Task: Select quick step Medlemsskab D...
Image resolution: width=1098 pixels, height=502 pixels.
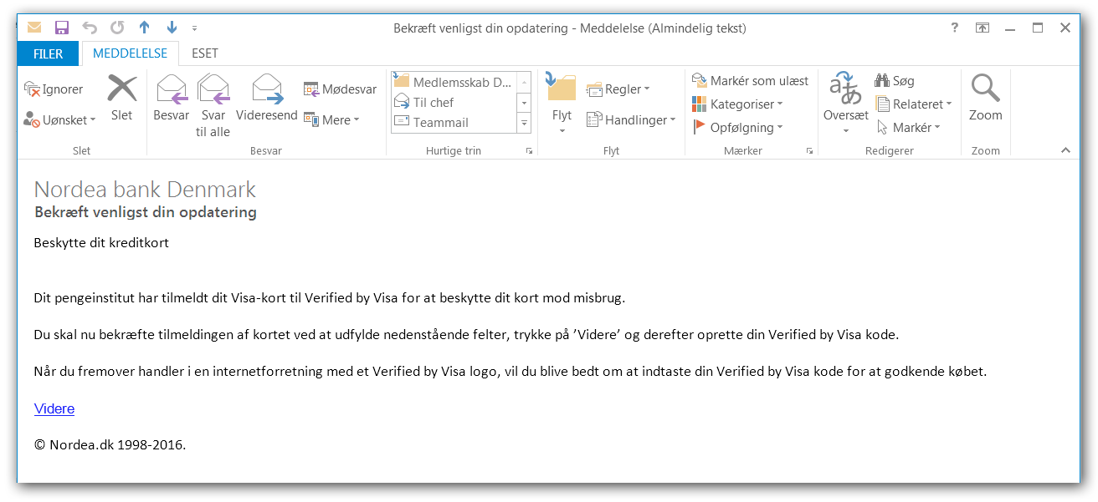Action: coord(453,82)
